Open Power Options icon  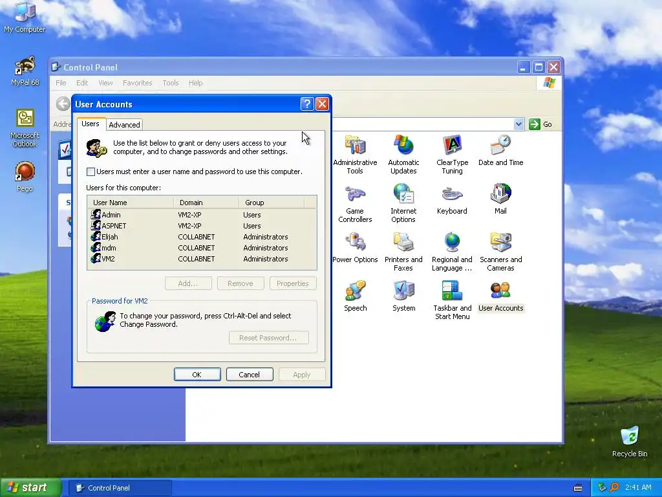point(355,248)
